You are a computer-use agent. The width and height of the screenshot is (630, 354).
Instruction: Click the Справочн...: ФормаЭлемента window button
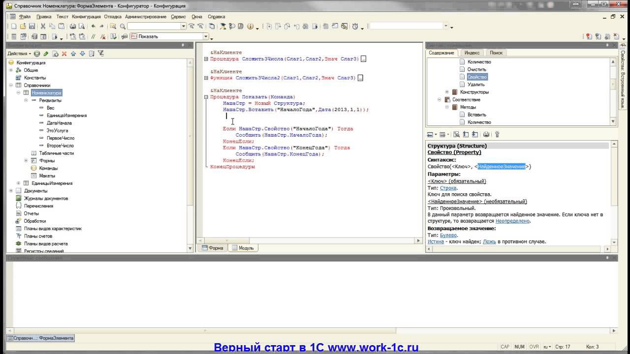click(41, 338)
